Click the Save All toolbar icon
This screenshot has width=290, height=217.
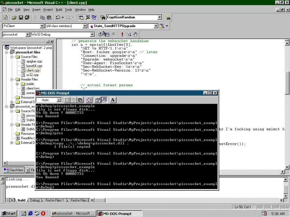pyautogui.click(x=27, y=18)
